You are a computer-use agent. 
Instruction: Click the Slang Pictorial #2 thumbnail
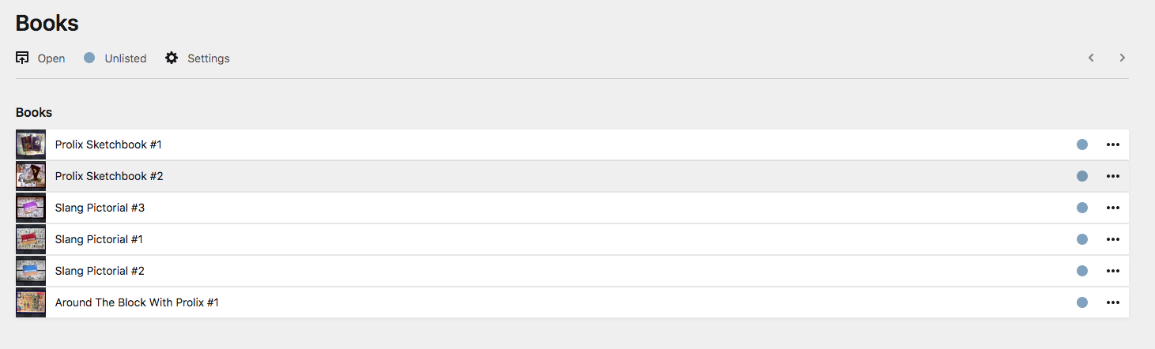click(31, 271)
